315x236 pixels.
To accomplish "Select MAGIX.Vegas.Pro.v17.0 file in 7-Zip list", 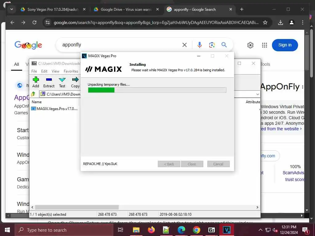I will pyautogui.click(x=54, y=109).
